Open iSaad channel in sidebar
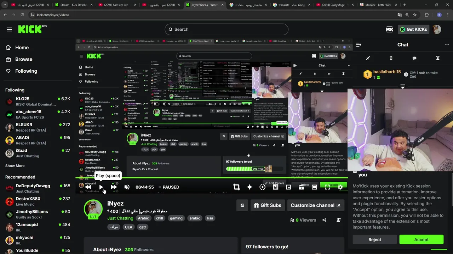Image resolution: width=453 pixels, height=254 pixels. click(x=38, y=153)
